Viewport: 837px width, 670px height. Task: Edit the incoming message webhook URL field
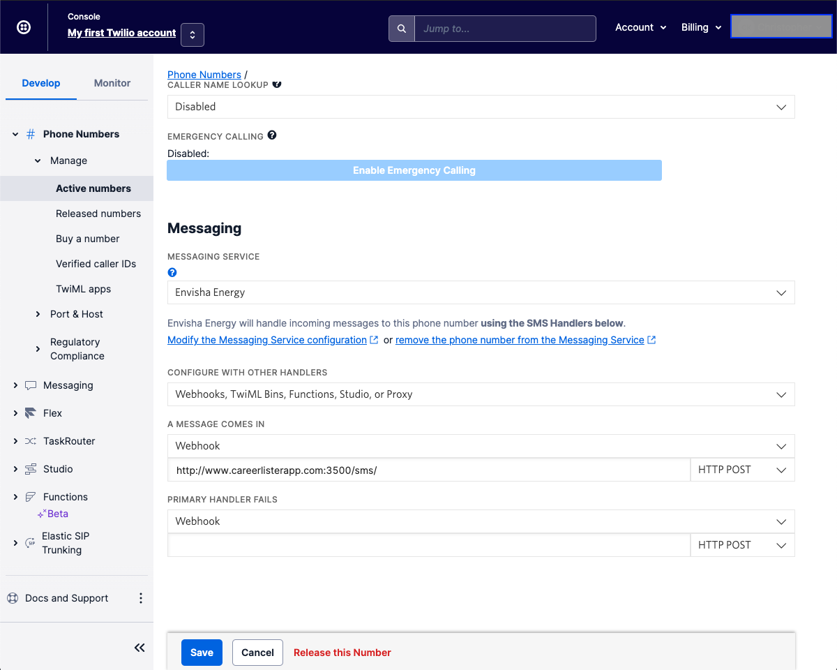[428, 470]
